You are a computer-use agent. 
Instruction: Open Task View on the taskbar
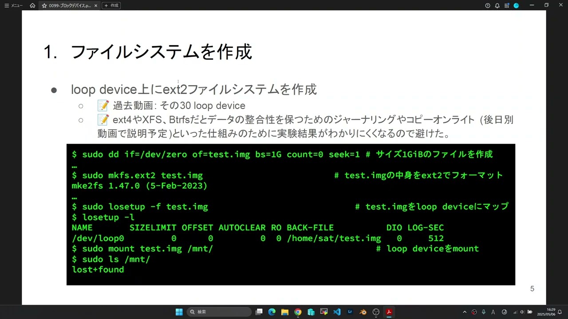point(259,312)
